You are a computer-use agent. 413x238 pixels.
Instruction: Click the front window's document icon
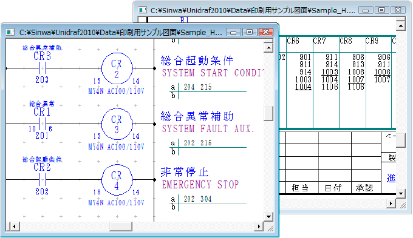[10, 32]
